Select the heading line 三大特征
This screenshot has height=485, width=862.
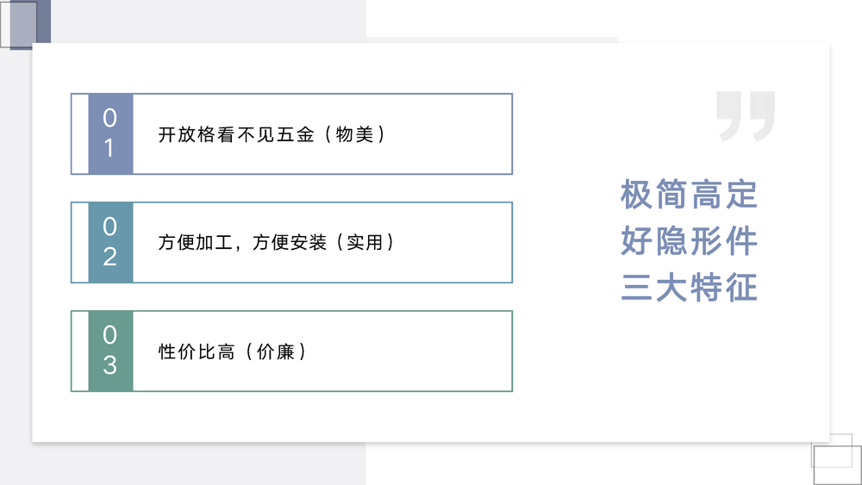tap(689, 287)
